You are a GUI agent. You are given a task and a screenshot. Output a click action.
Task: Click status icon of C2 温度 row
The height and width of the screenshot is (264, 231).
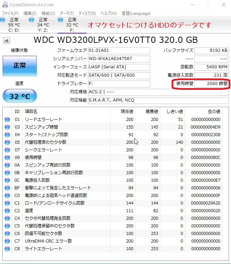click(x=7, y=211)
